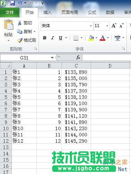Expand the font size dropdown arrow
This screenshot has width=131, height=174.
107,26
